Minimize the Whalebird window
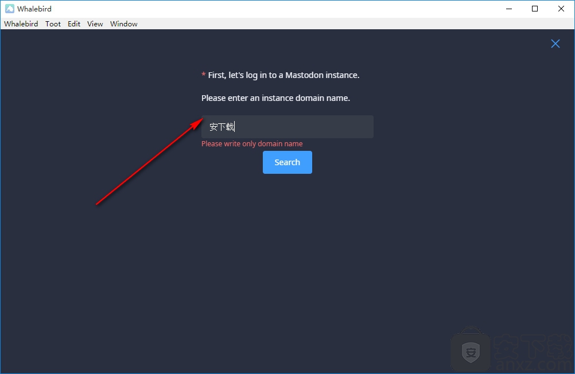The width and height of the screenshot is (575, 374). pyautogui.click(x=508, y=9)
